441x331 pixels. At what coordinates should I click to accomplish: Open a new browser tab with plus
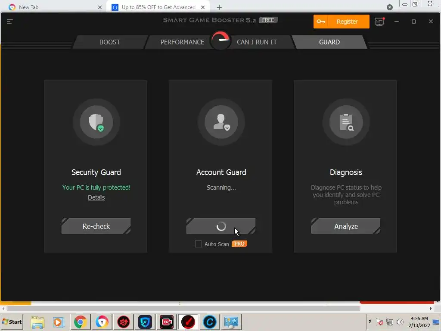219,7
